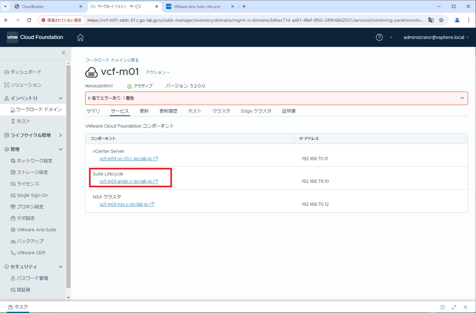Select the サービス tab
The height and width of the screenshot is (313, 476).
120,111
